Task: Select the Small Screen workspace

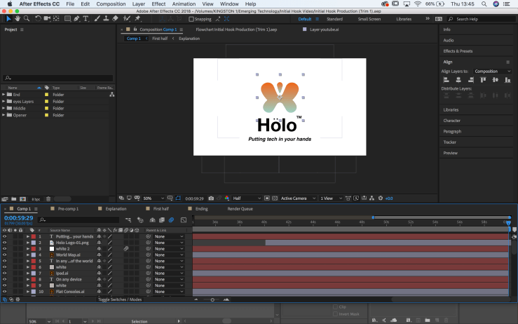Action: click(x=369, y=19)
